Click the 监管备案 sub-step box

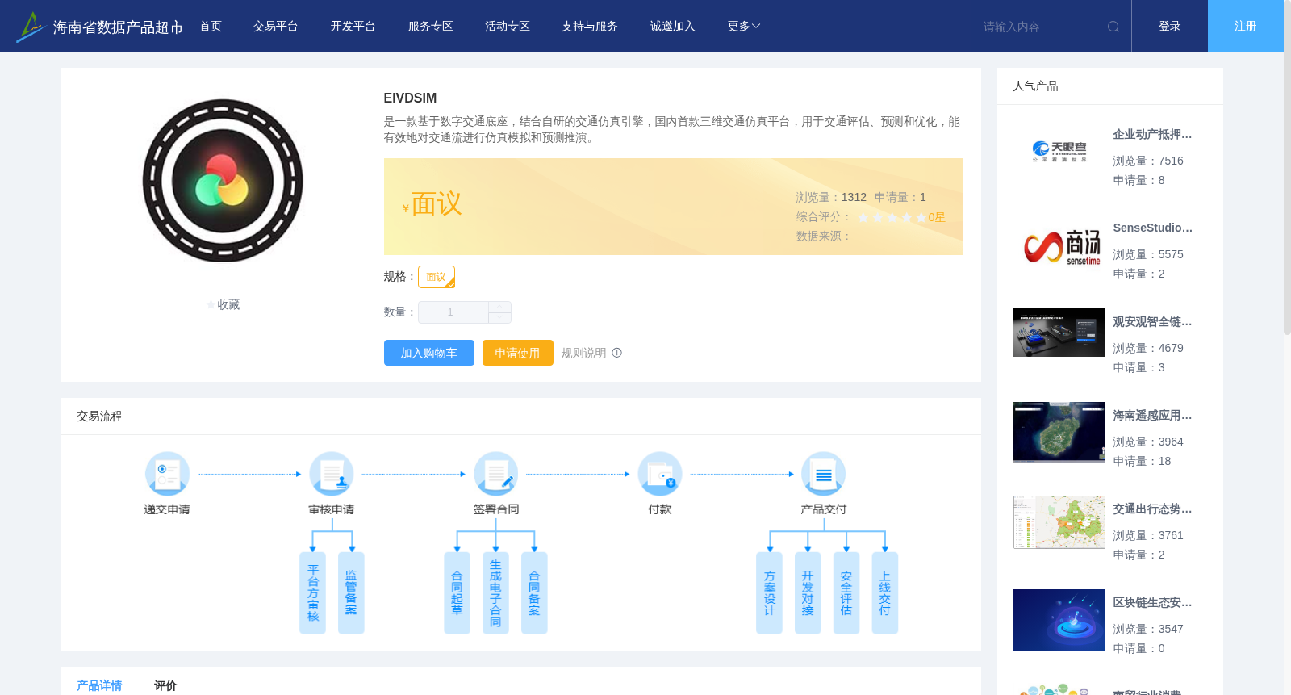tap(351, 592)
